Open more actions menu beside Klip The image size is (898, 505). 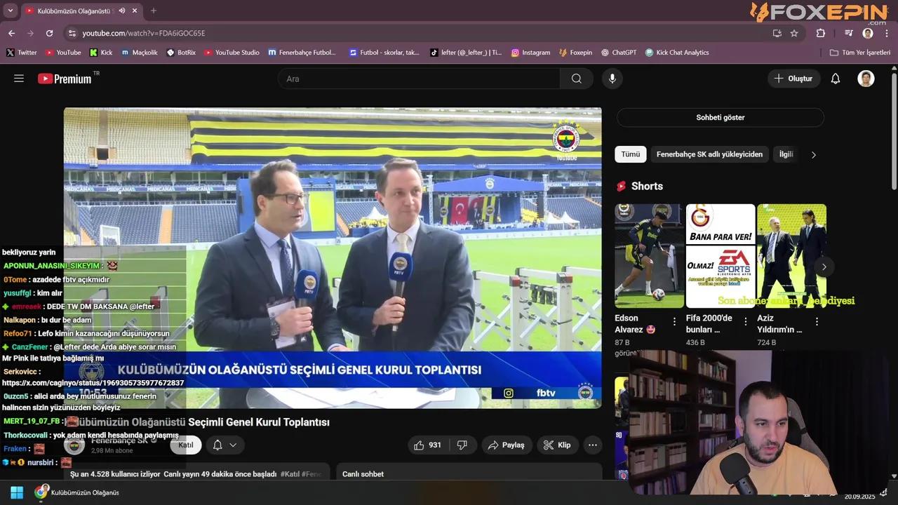tap(593, 445)
